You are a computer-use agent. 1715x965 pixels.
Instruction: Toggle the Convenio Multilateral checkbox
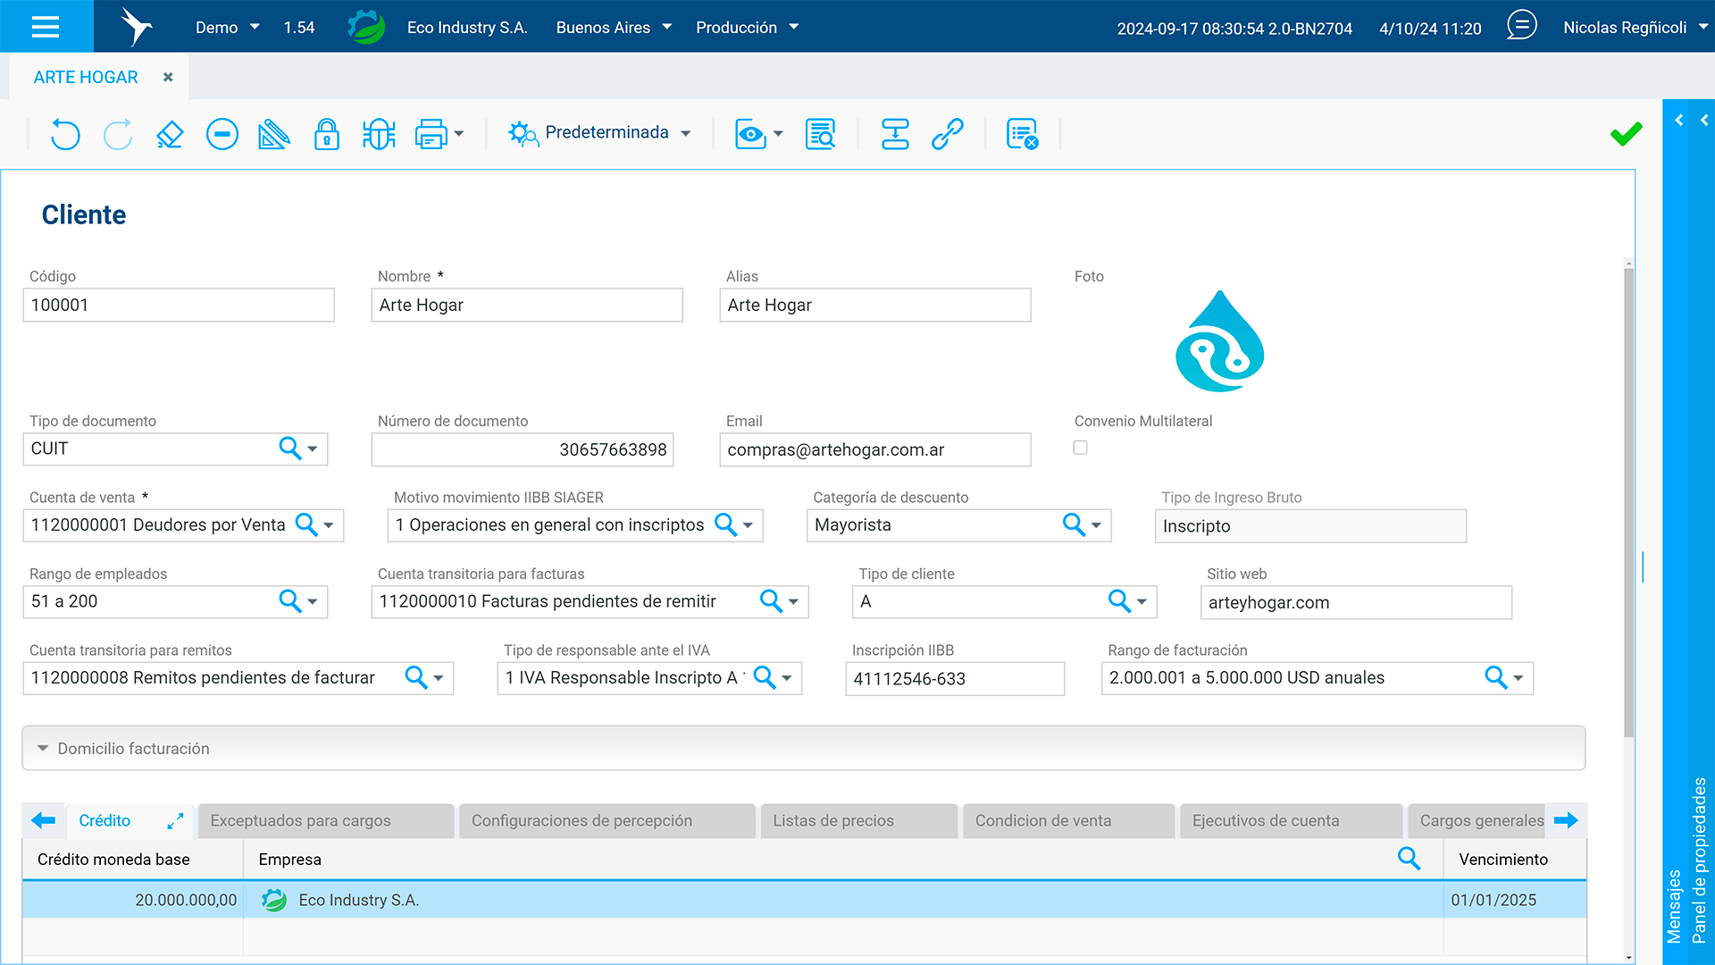tap(1081, 448)
